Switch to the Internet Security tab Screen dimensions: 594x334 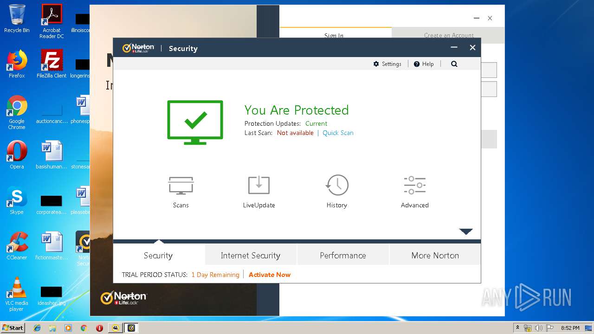pyautogui.click(x=251, y=255)
